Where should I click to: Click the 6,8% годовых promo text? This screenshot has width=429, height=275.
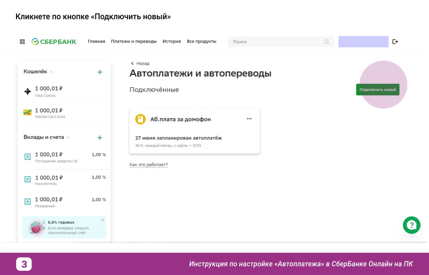[61, 222]
